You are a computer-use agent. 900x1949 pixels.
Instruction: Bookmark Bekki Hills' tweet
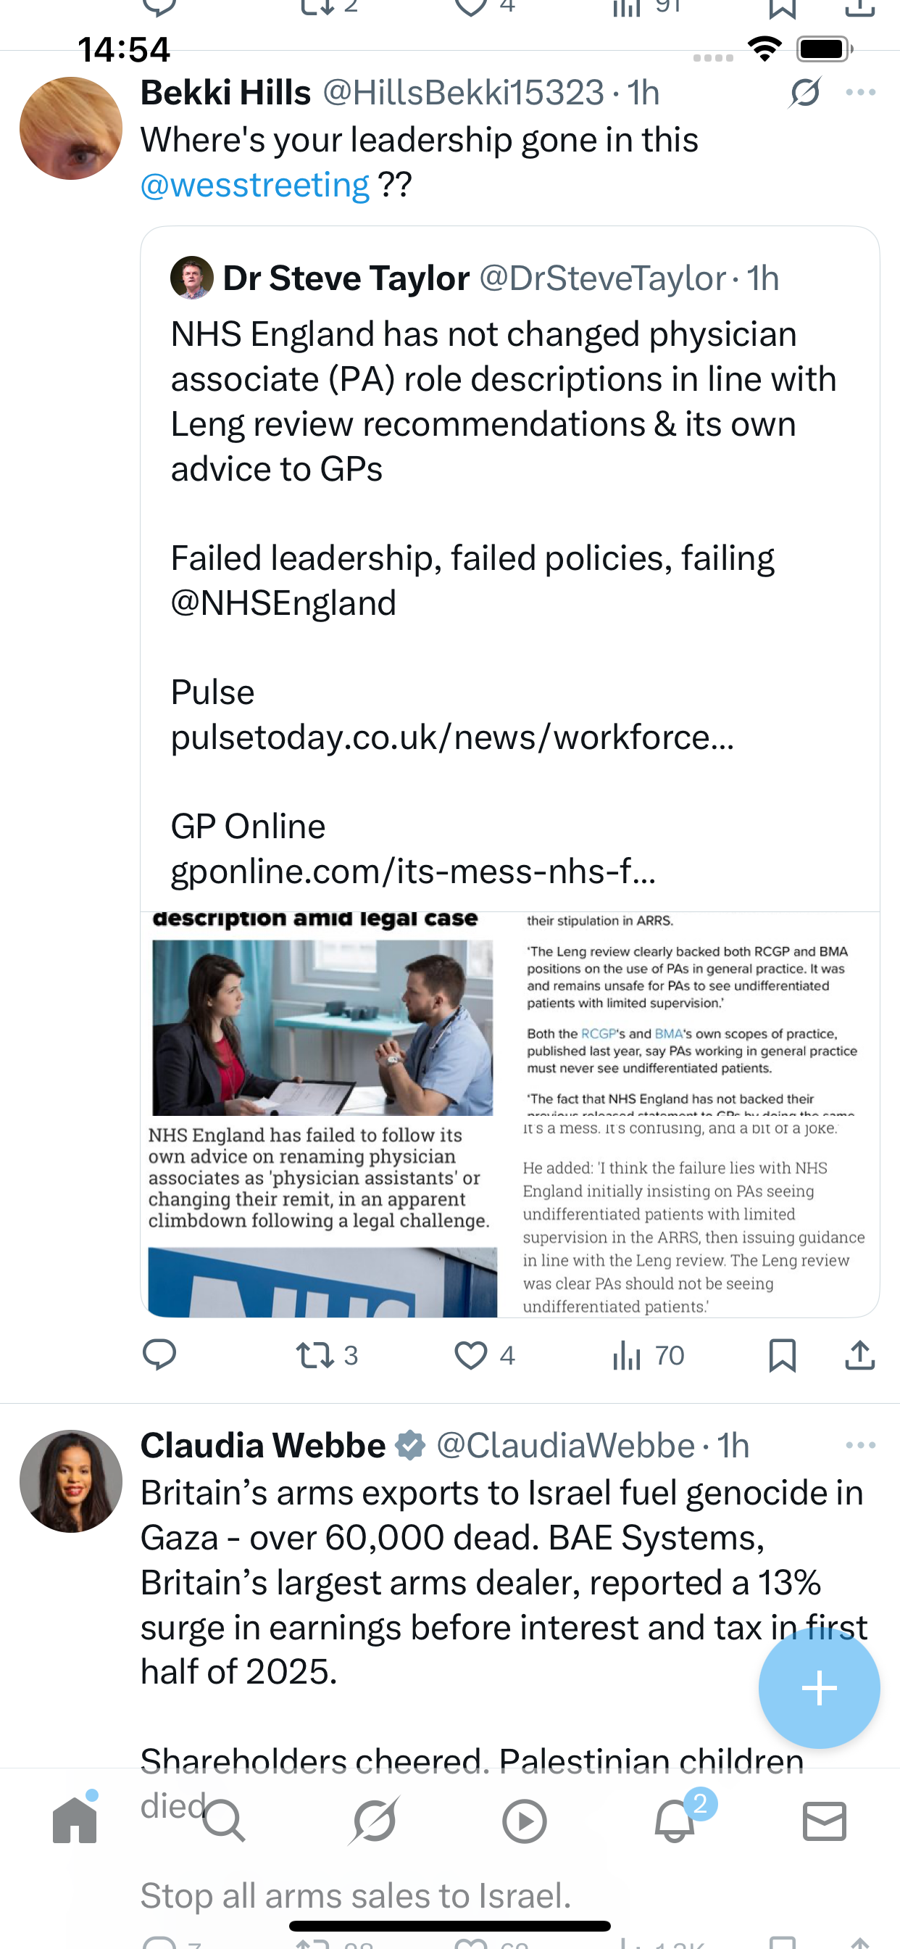coord(782,1354)
